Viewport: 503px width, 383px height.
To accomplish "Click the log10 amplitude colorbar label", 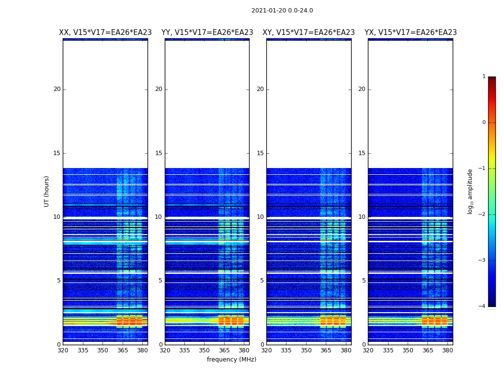I will pos(470,191).
